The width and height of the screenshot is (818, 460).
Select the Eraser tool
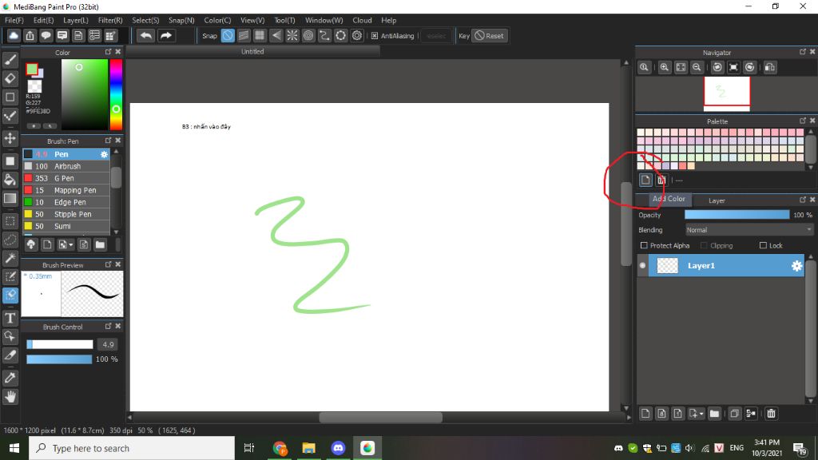(x=10, y=79)
